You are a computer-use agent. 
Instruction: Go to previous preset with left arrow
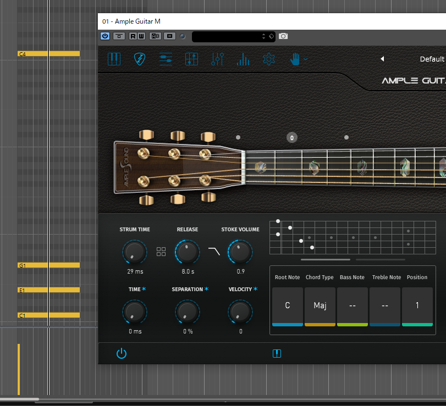(382, 59)
